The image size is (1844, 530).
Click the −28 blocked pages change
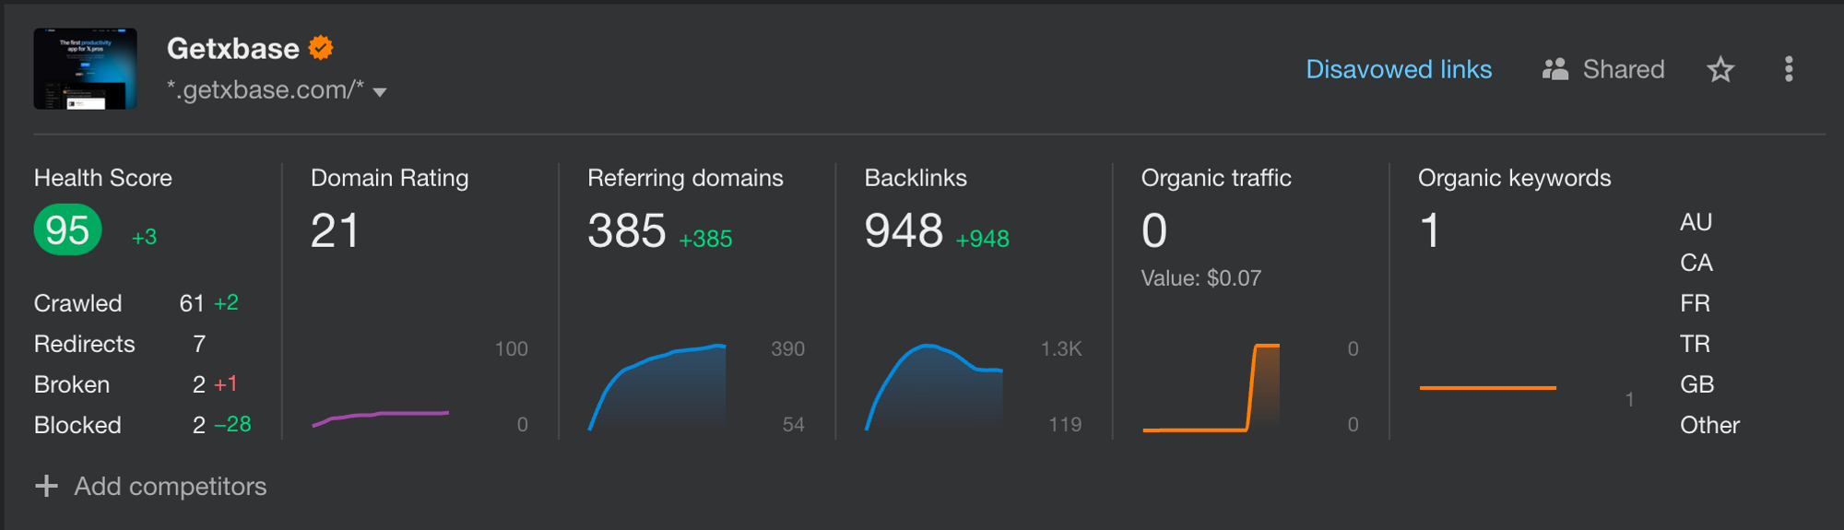click(x=232, y=424)
